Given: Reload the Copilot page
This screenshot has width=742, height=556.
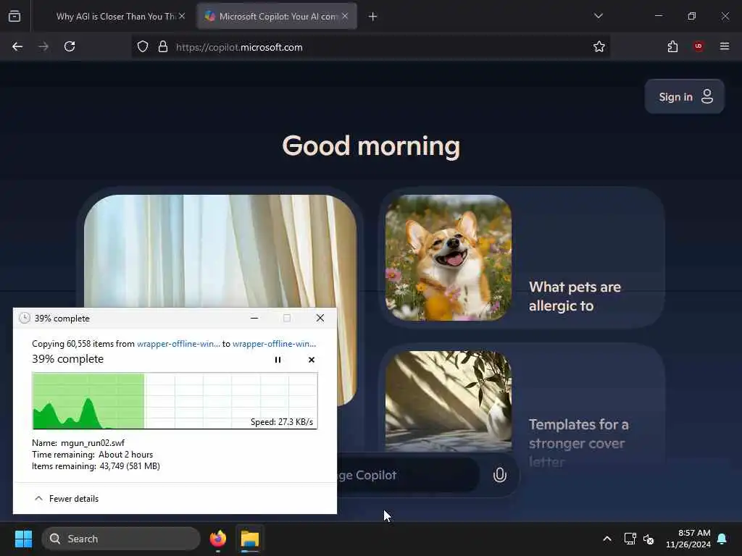Looking at the screenshot, I should click(70, 47).
